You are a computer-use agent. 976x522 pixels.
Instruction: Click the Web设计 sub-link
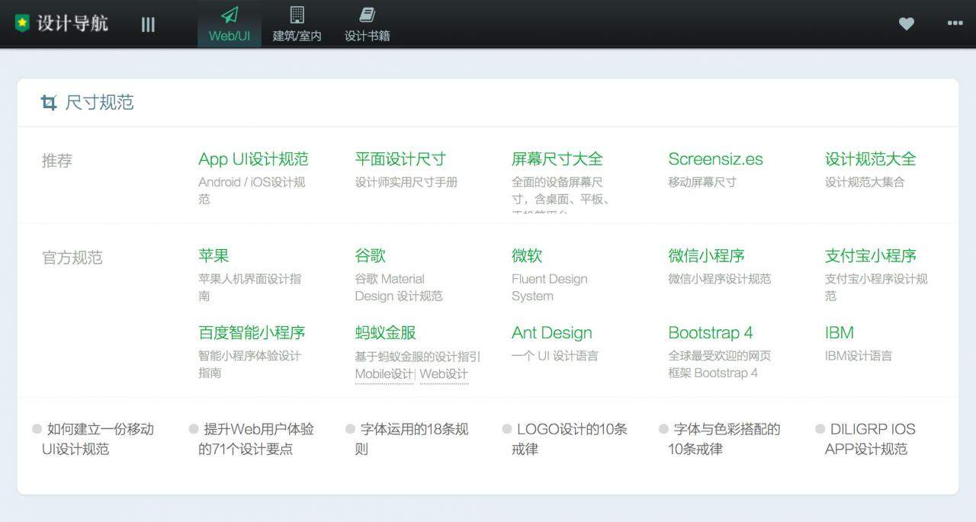pos(444,374)
